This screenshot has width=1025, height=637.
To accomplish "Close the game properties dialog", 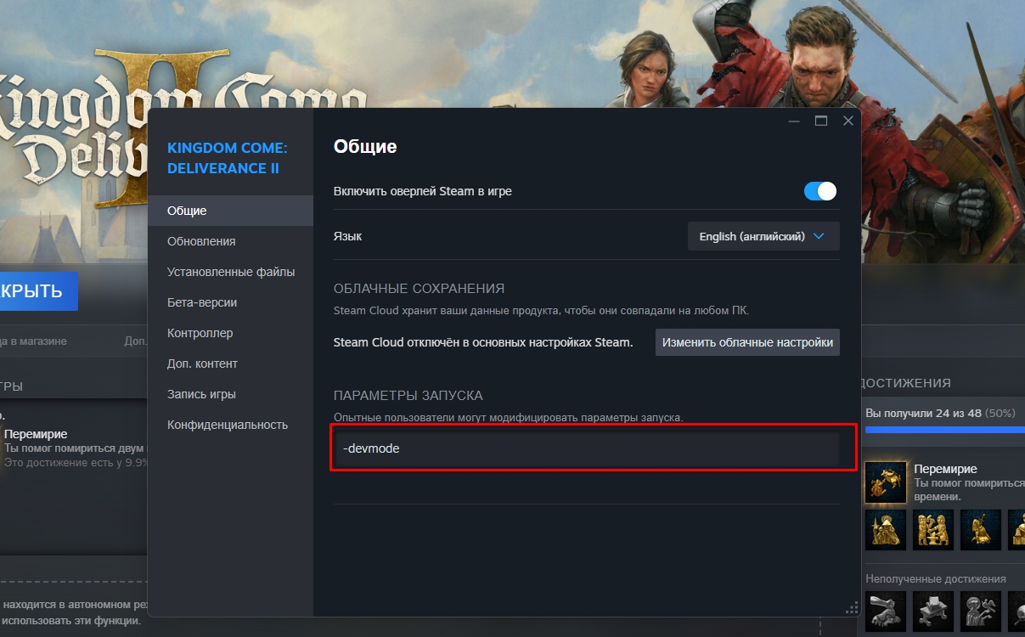I will pyautogui.click(x=848, y=121).
